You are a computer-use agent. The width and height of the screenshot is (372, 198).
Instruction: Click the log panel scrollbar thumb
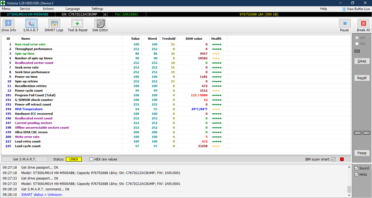pyautogui.click(x=349, y=189)
